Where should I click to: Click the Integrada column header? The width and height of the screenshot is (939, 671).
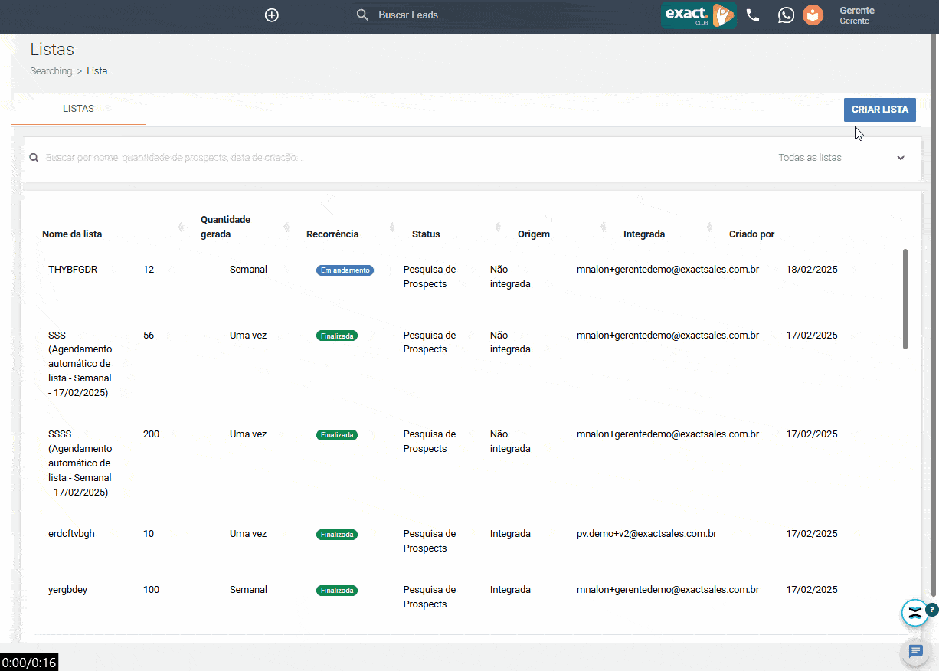tap(644, 234)
